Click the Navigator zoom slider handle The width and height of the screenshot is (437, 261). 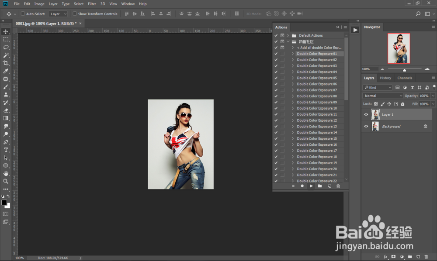click(404, 70)
